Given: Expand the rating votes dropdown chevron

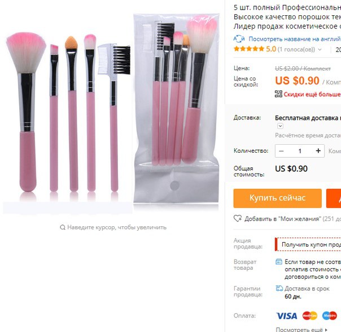Looking at the screenshot, I should click(x=320, y=49).
